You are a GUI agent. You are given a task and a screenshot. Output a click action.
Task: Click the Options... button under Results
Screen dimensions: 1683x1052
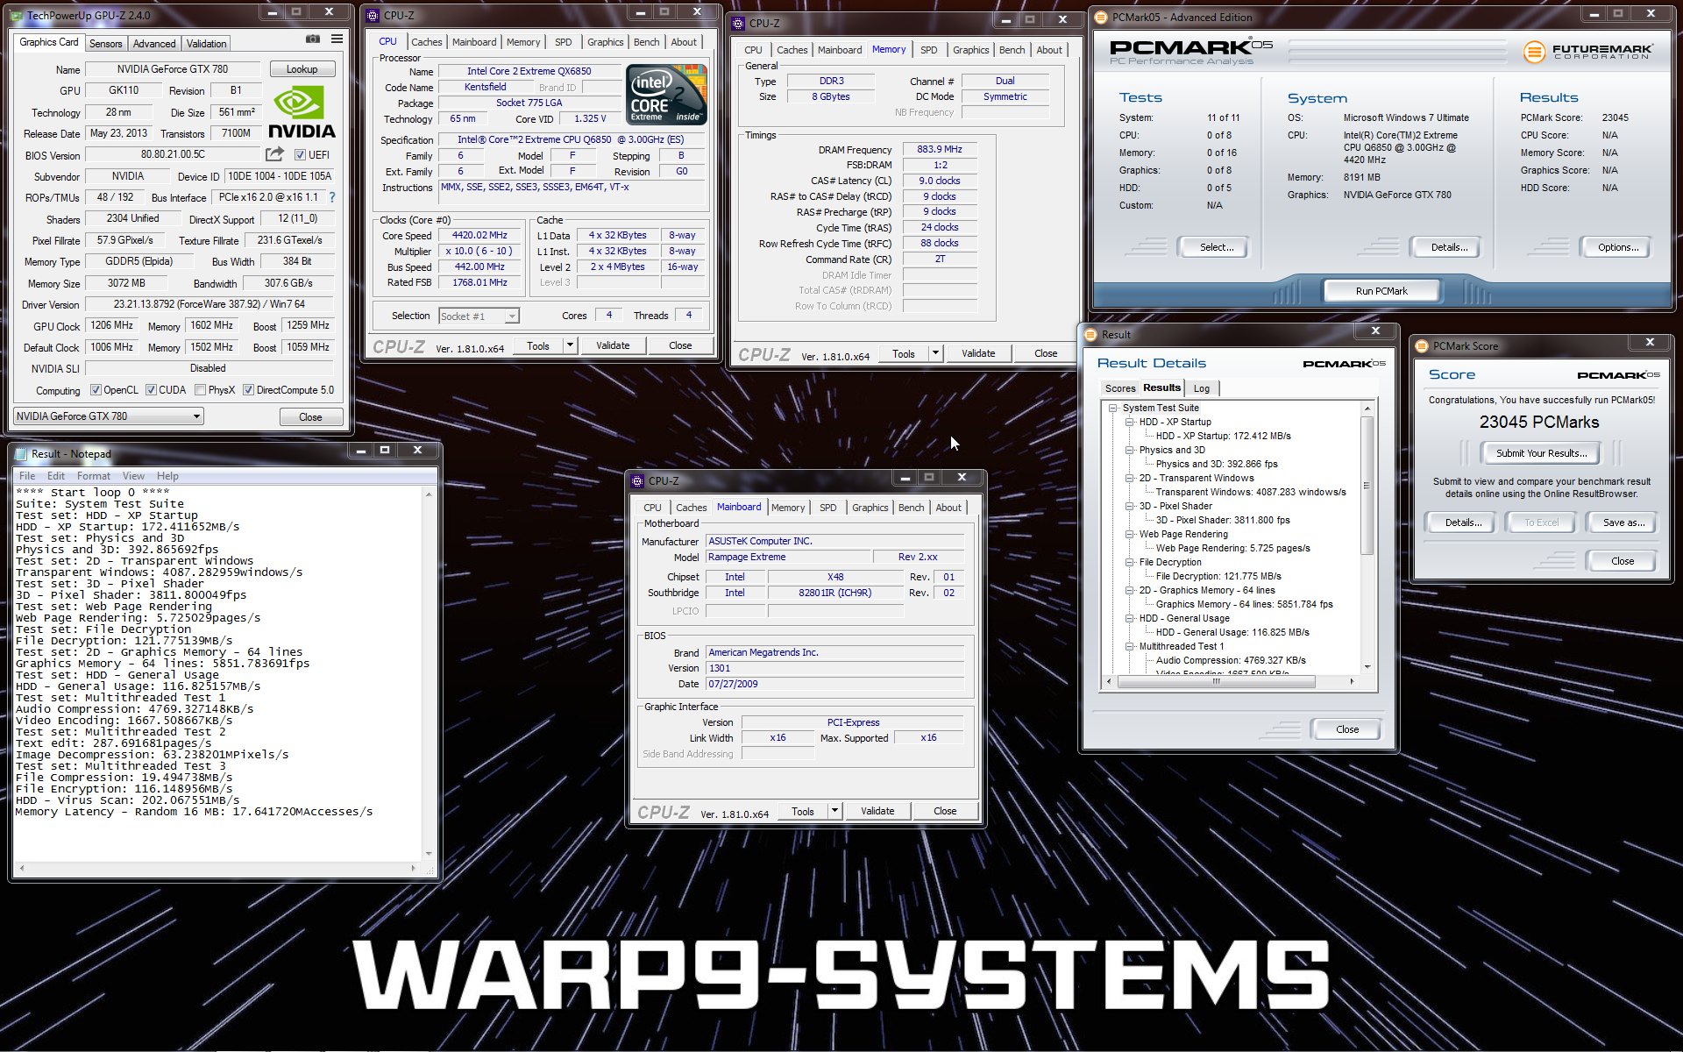pos(1617,247)
